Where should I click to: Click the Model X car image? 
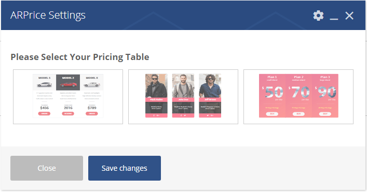point(92,85)
